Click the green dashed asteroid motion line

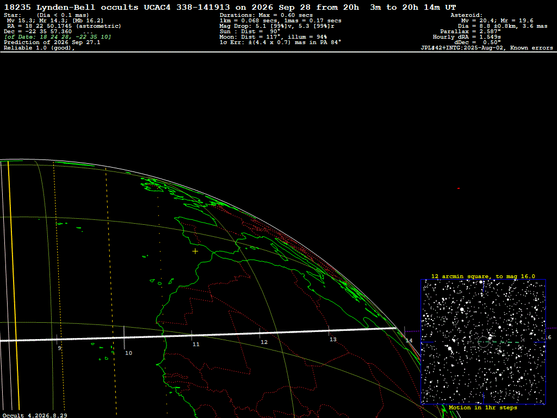click(x=504, y=342)
